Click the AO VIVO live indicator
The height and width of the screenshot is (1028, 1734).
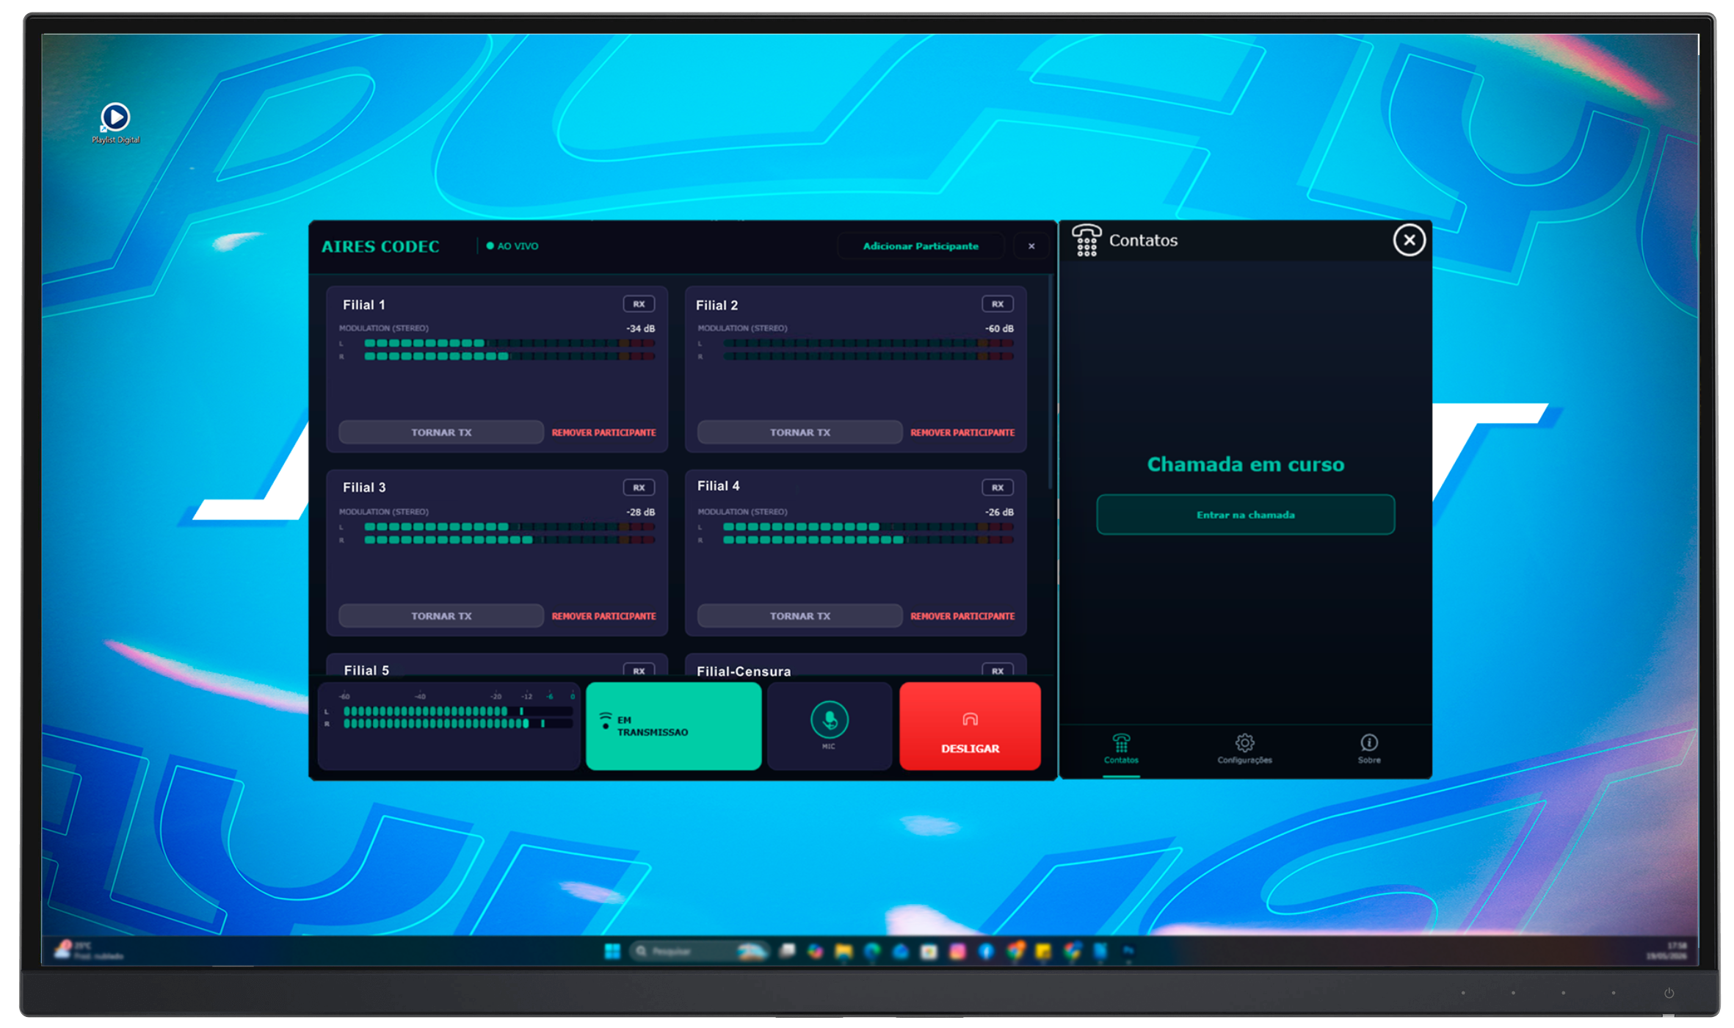pyautogui.click(x=512, y=246)
